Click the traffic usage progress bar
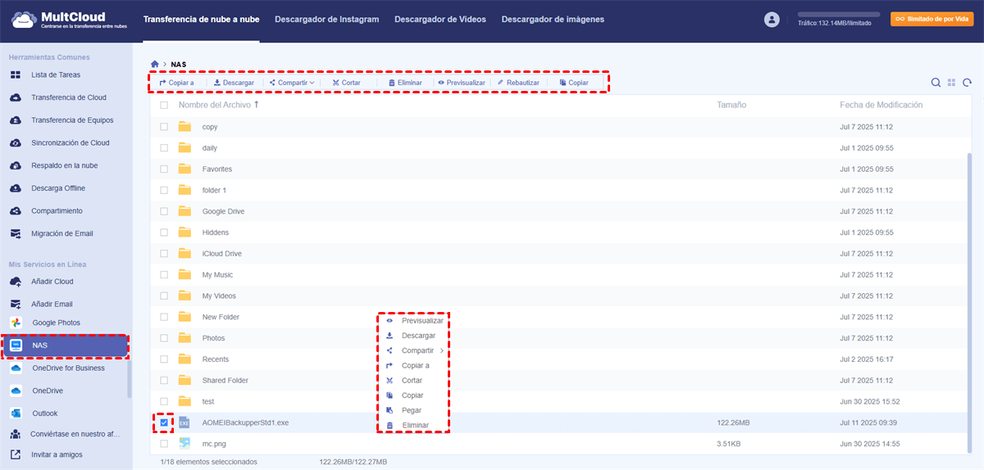Image resolution: width=984 pixels, height=470 pixels. coord(839,15)
